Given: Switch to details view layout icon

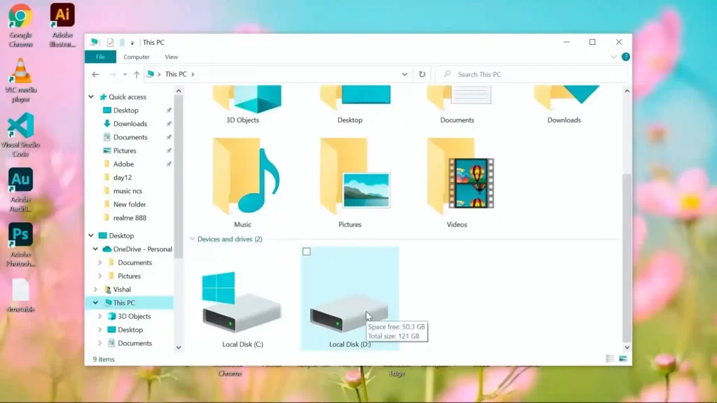Looking at the screenshot, I should pyautogui.click(x=610, y=359).
